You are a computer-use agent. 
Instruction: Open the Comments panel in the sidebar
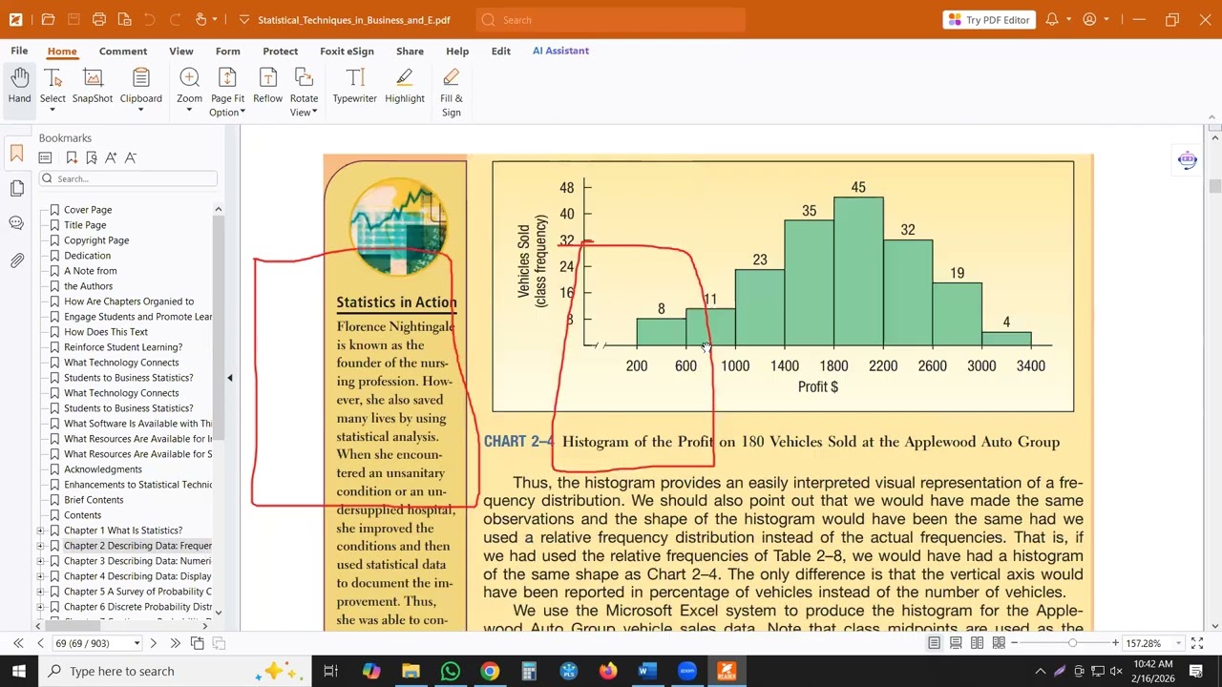[16, 223]
